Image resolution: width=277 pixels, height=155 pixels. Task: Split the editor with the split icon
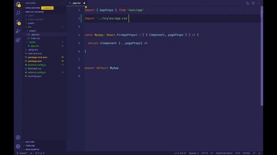point(253,3)
